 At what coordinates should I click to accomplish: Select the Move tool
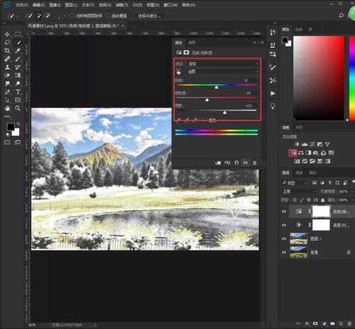pyautogui.click(x=7, y=34)
